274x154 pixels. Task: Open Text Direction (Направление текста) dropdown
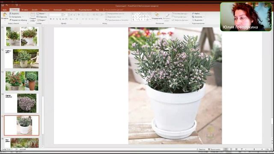coord(115,13)
